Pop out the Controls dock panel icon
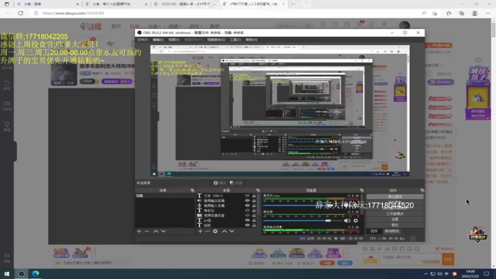 coord(422,190)
